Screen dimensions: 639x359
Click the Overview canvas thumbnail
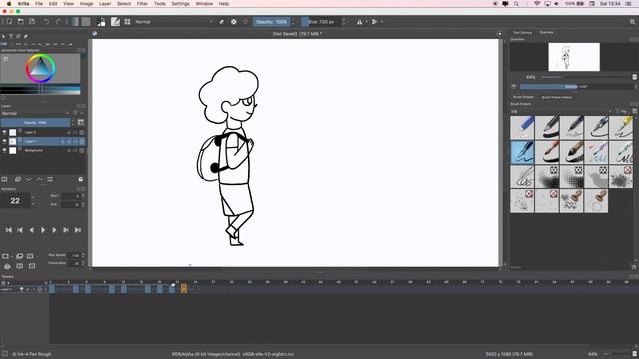[x=574, y=57]
